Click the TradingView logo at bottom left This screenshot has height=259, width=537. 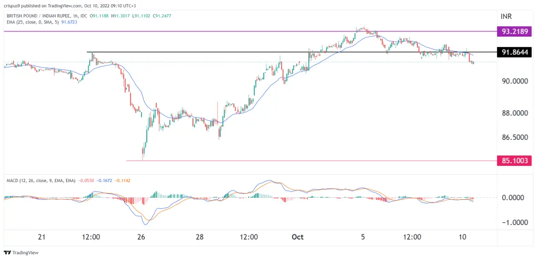click(21, 253)
